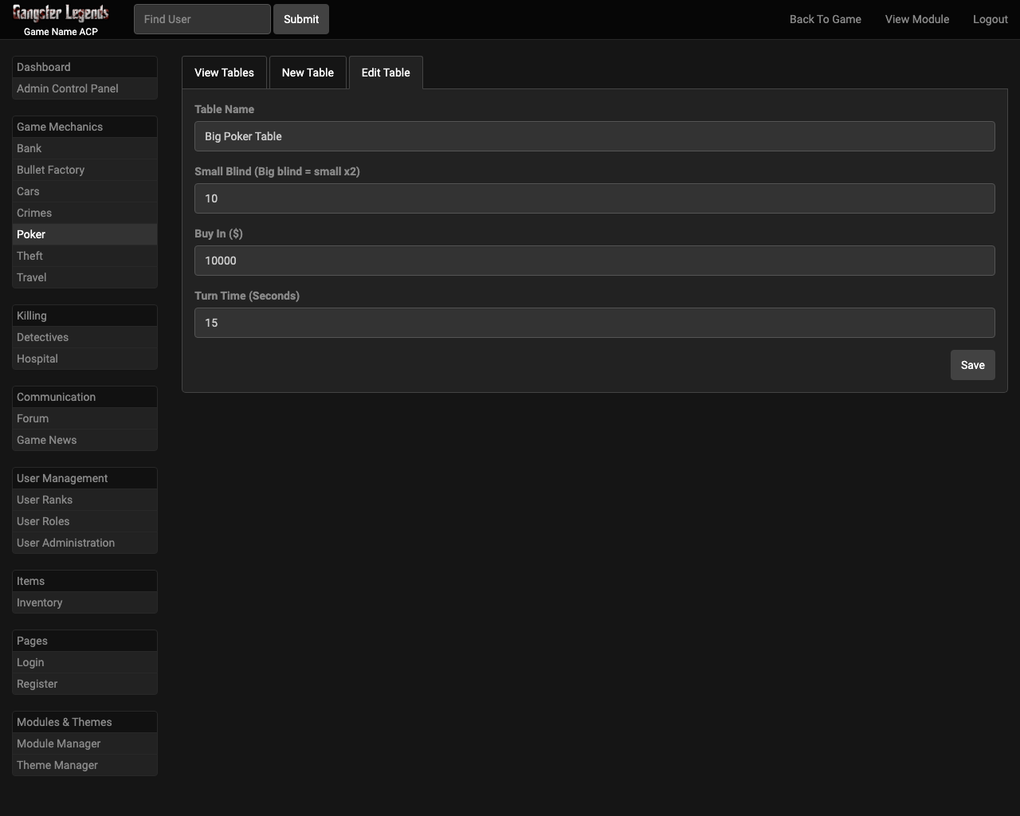This screenshot has height=816, width=1020.
Task: Click the Communication section heading
Action: pos(84,397)
